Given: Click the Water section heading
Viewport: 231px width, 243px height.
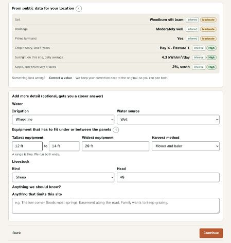Looking at the screenshot, I should tap(17, 104).
